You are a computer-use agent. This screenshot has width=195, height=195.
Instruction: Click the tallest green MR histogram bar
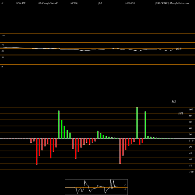pyautogui.click(x=137, y=123)
